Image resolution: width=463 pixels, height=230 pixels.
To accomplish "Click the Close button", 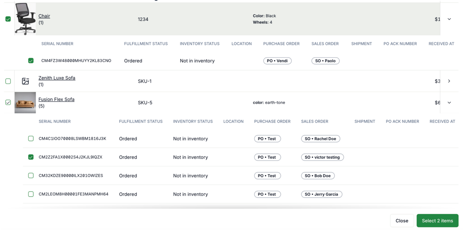I will (x=402, y=221).
